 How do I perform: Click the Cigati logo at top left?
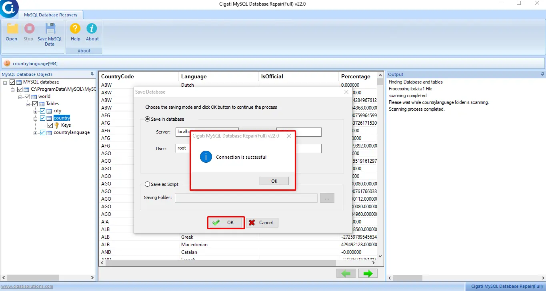click(9, 9)
